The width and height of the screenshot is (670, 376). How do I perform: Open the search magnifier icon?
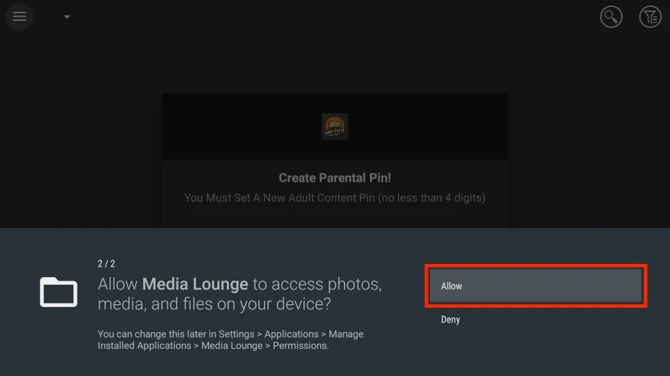(611, 17)
